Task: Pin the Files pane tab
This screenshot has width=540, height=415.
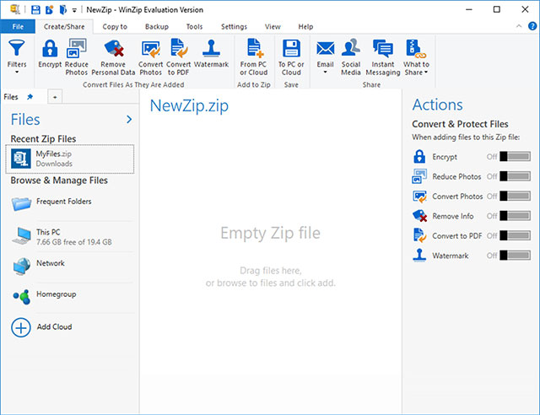Action: pos(30,97)
